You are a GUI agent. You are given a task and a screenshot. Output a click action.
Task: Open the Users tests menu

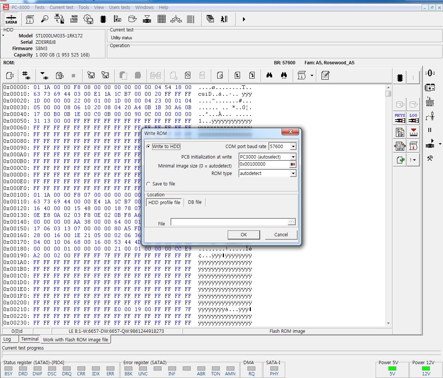click(x=120, y=7)
